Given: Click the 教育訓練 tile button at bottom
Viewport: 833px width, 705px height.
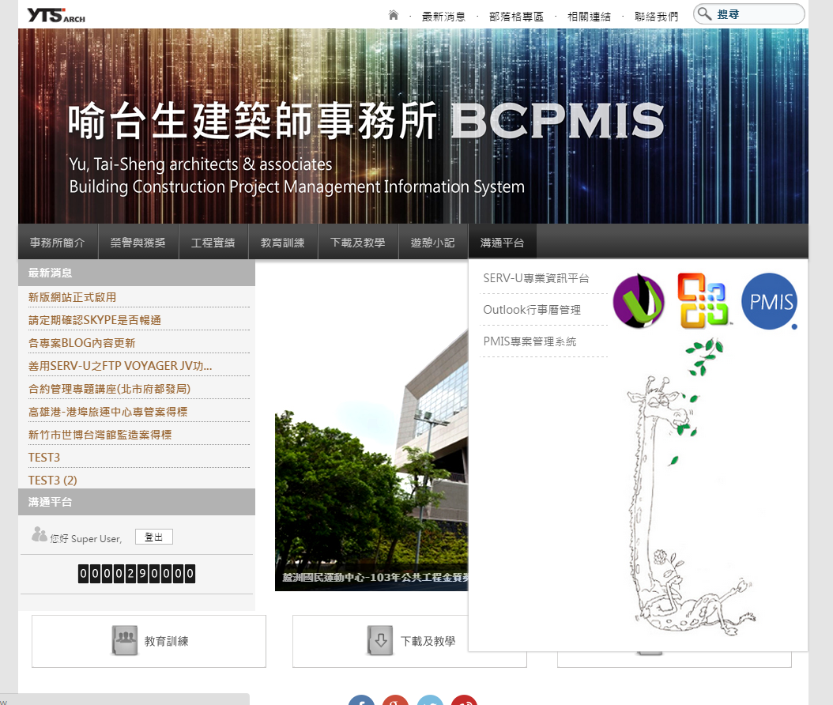Looking at the screenshot, I should pyautogui.click(x=149, y=641).
